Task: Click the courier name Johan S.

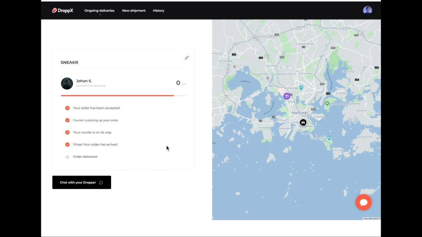Action: coord(84,81)
